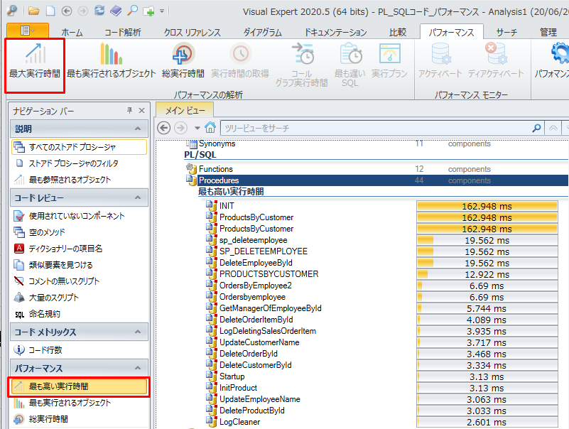Viewport: 569px width, 429px height.
Task: Click the open folder icon in quick access toolbar
Action: [x=34, y=11]
